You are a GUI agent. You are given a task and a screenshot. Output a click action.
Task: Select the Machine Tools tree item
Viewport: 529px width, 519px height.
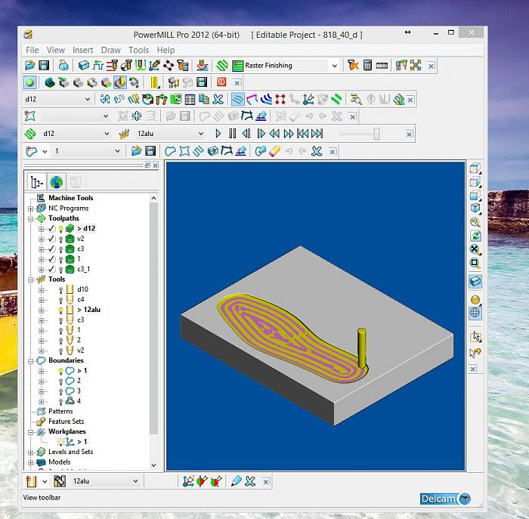(x=70, y=198)
